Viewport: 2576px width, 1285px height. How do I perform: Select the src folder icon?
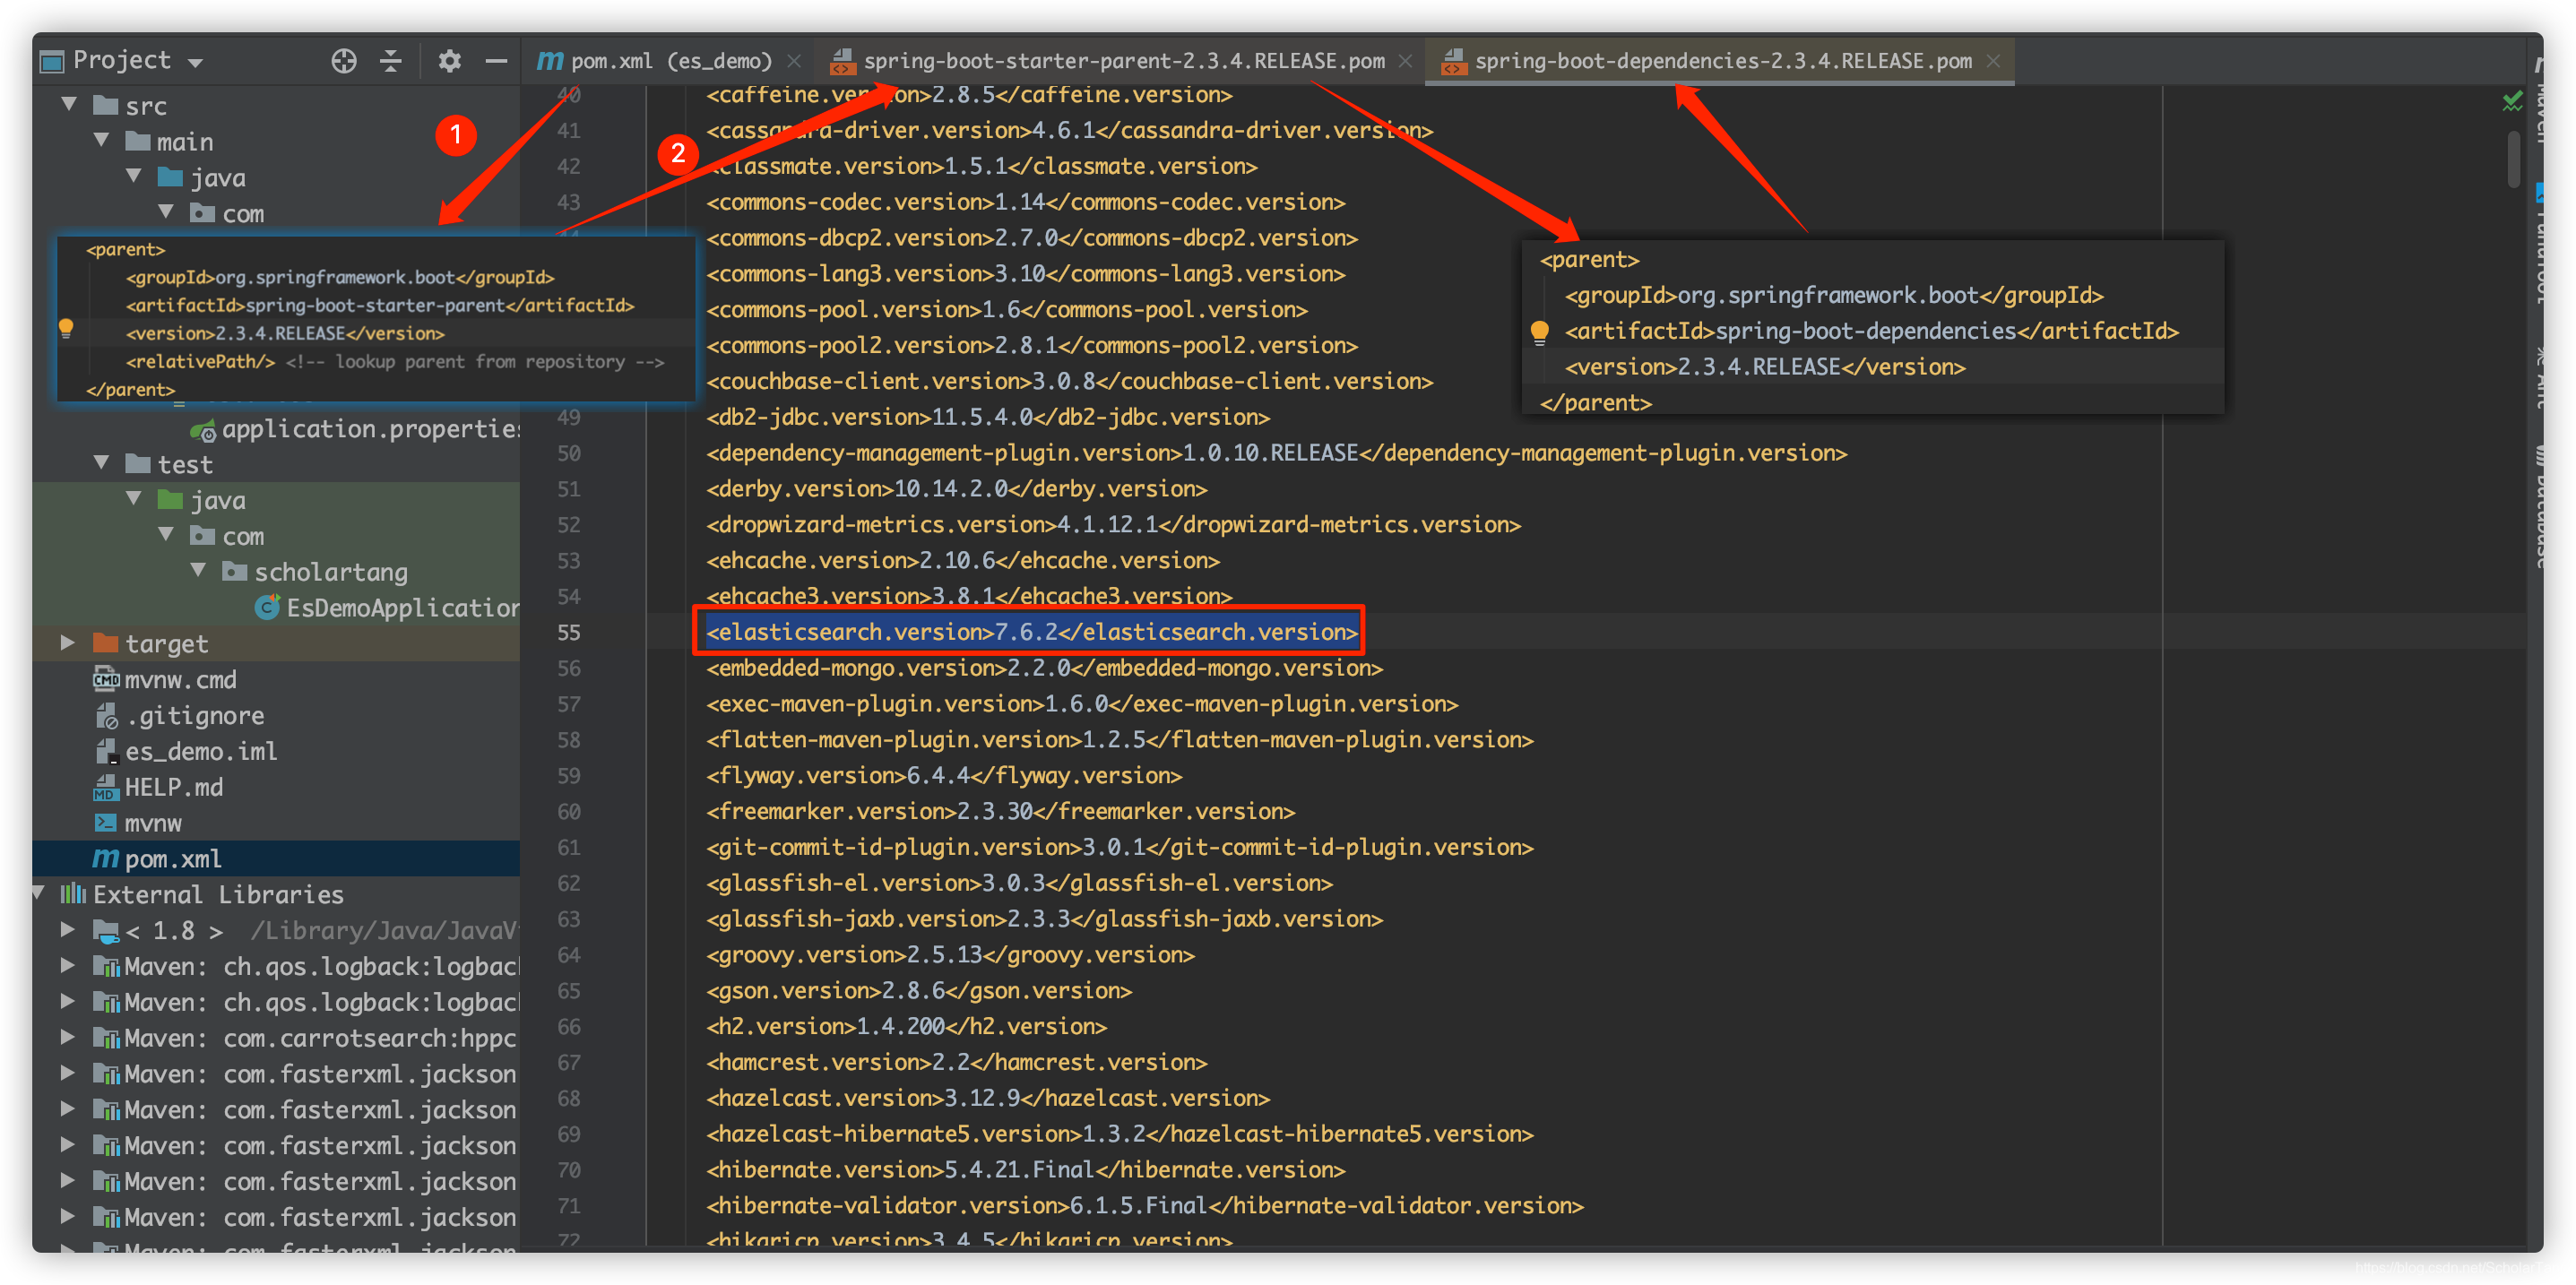click(x=105, y=105)
